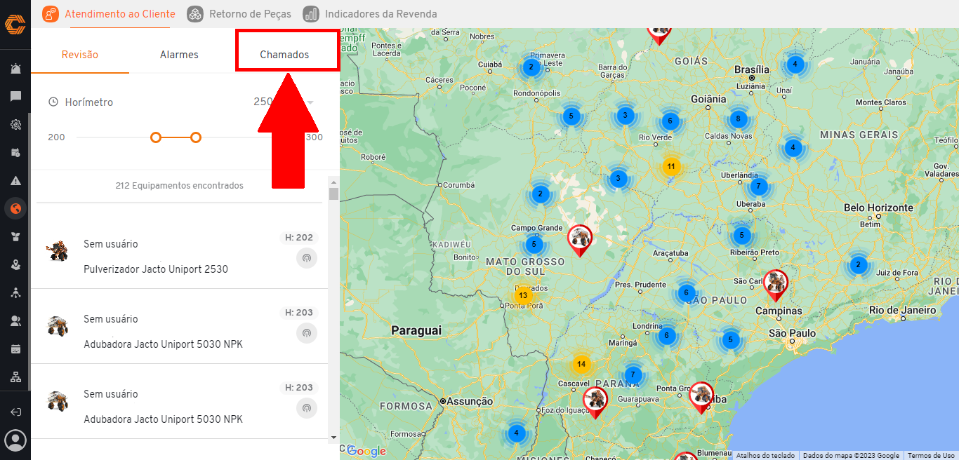Screen dimensions: 959x460
Task: Click the equipment list scrollbar thumb
Action: pyautogui.click(x=333, y=194)
